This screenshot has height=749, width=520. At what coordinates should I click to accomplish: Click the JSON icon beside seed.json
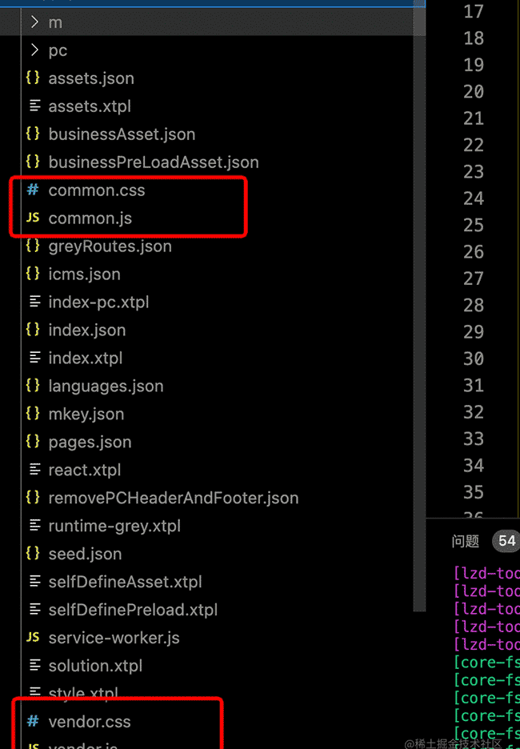point(33,554)
